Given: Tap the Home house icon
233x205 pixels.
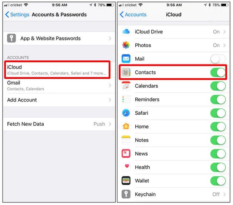Looking at the screenshot, I should [x=126, y=126].
